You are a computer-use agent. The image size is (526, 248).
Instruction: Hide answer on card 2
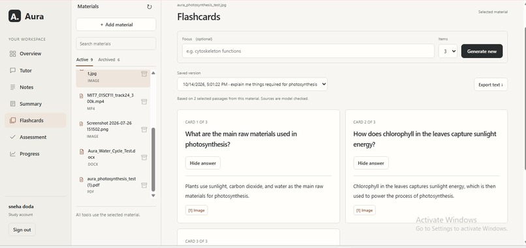pyautogui.click(x=371, y=163)
